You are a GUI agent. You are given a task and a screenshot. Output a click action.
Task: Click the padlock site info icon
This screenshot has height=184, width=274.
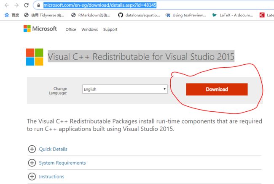click(38, 5)
